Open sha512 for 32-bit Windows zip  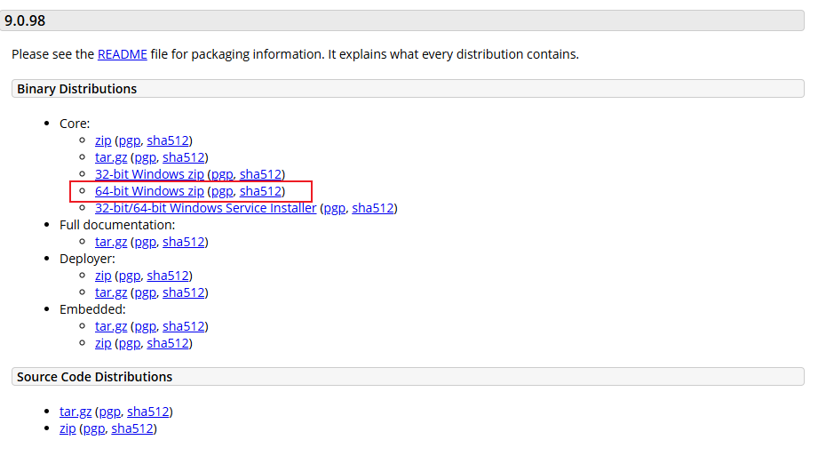[260, 174]
